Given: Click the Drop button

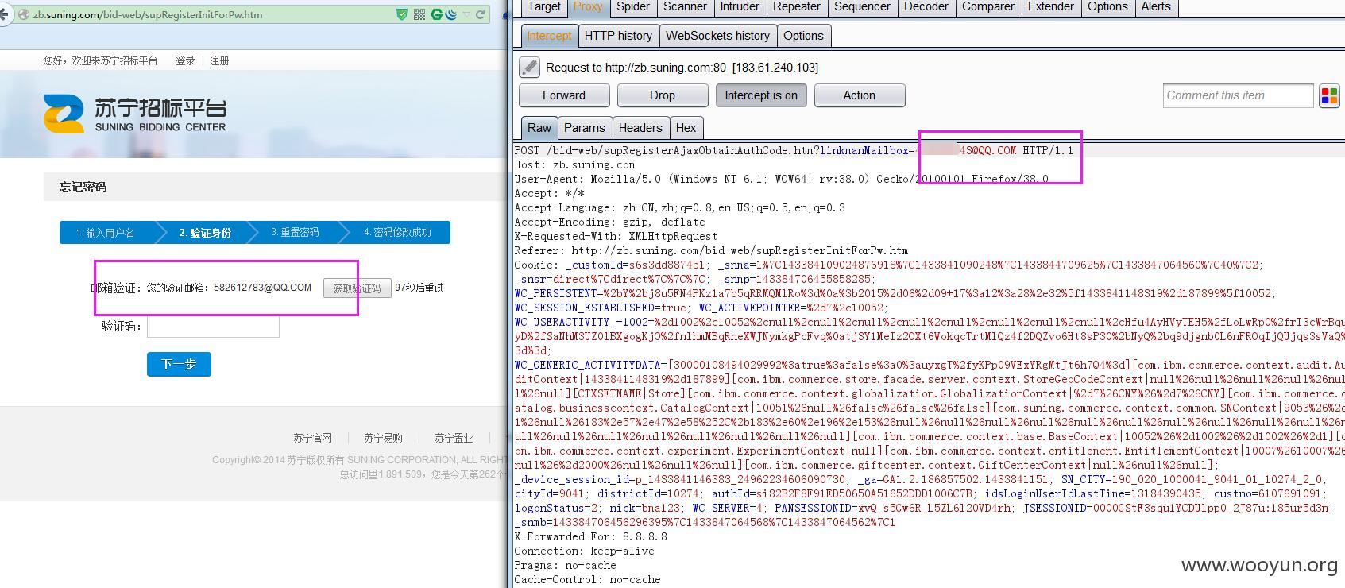Looking at the screenshot, I should click(663, 95).
